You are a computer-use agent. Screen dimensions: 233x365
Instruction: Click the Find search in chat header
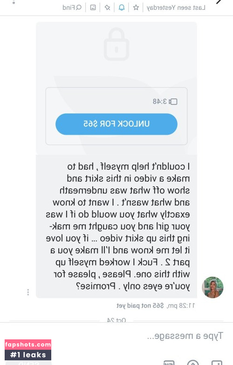click(72, 7)
